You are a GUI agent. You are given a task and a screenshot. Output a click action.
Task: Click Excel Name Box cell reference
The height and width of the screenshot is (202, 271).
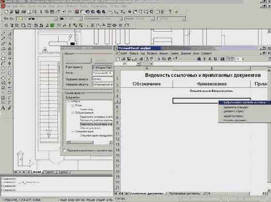tap(125, 64)
